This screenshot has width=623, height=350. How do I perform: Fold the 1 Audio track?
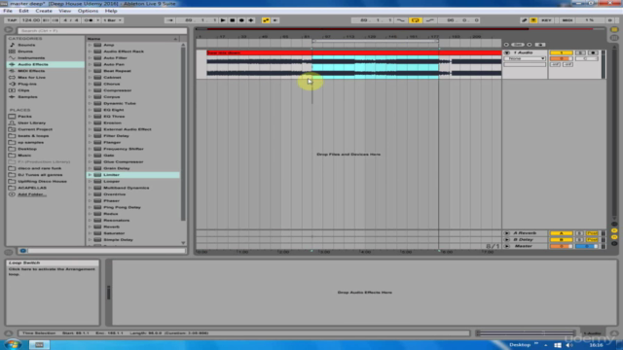[x=506, y=52]
